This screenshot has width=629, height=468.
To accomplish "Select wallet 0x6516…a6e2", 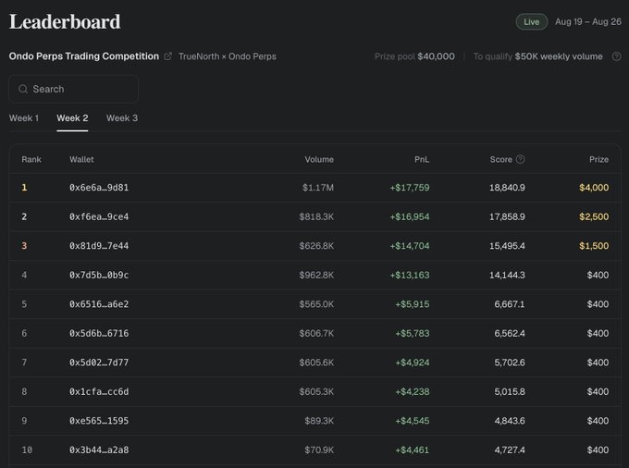I will pos(99,304).
